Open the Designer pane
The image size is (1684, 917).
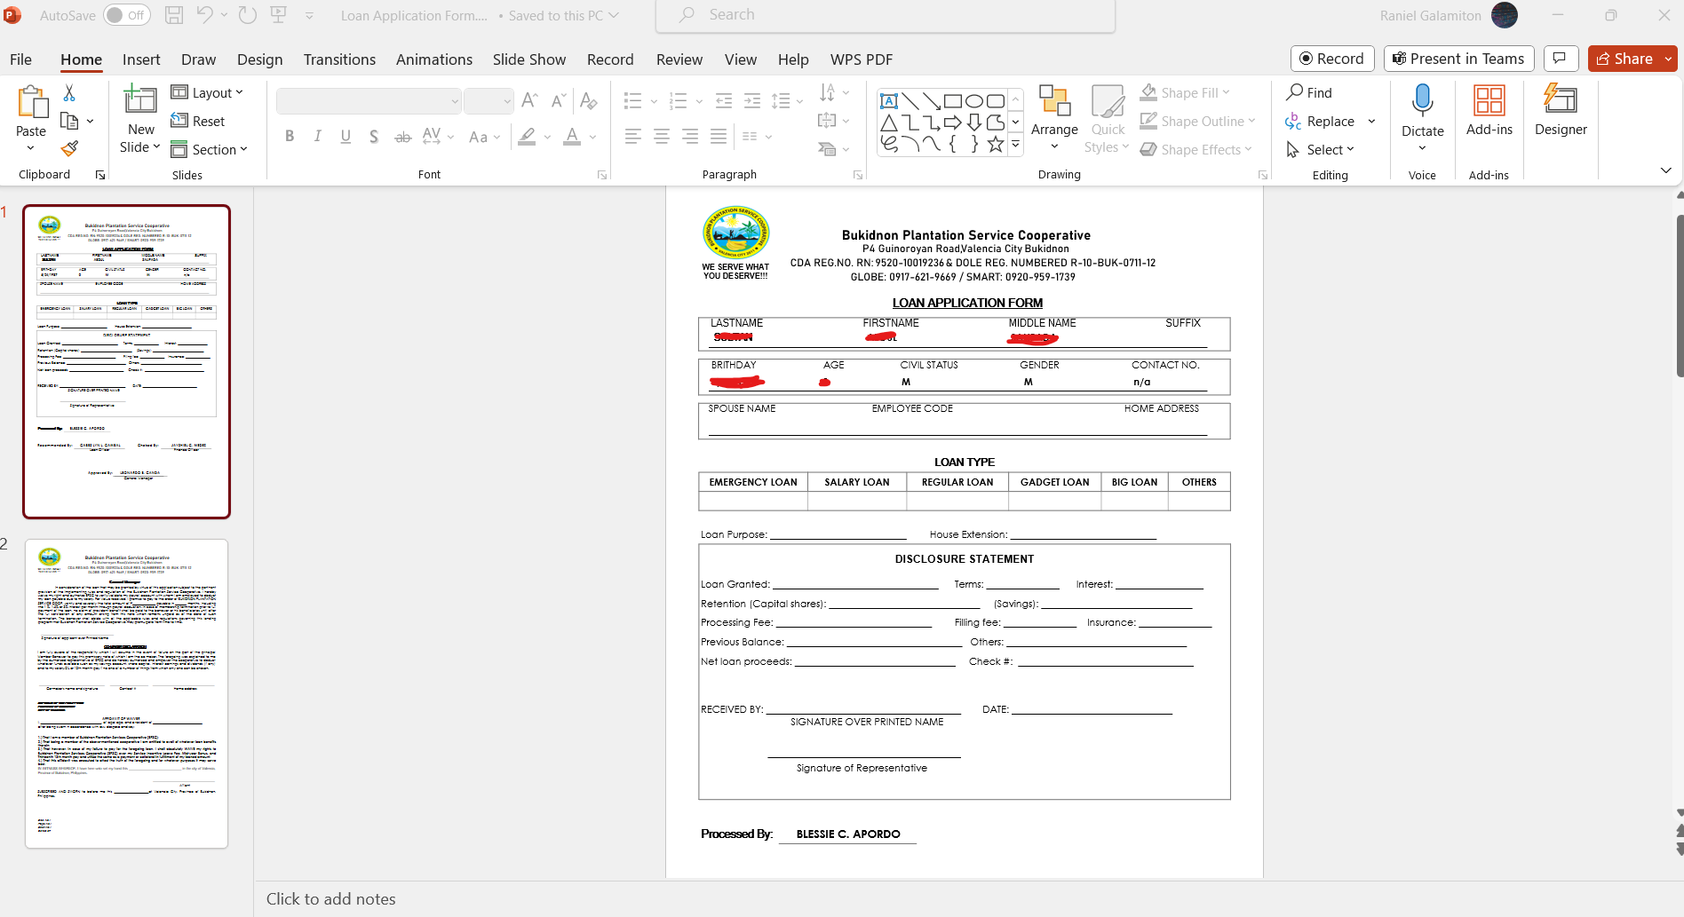(x=1560, y=110)
